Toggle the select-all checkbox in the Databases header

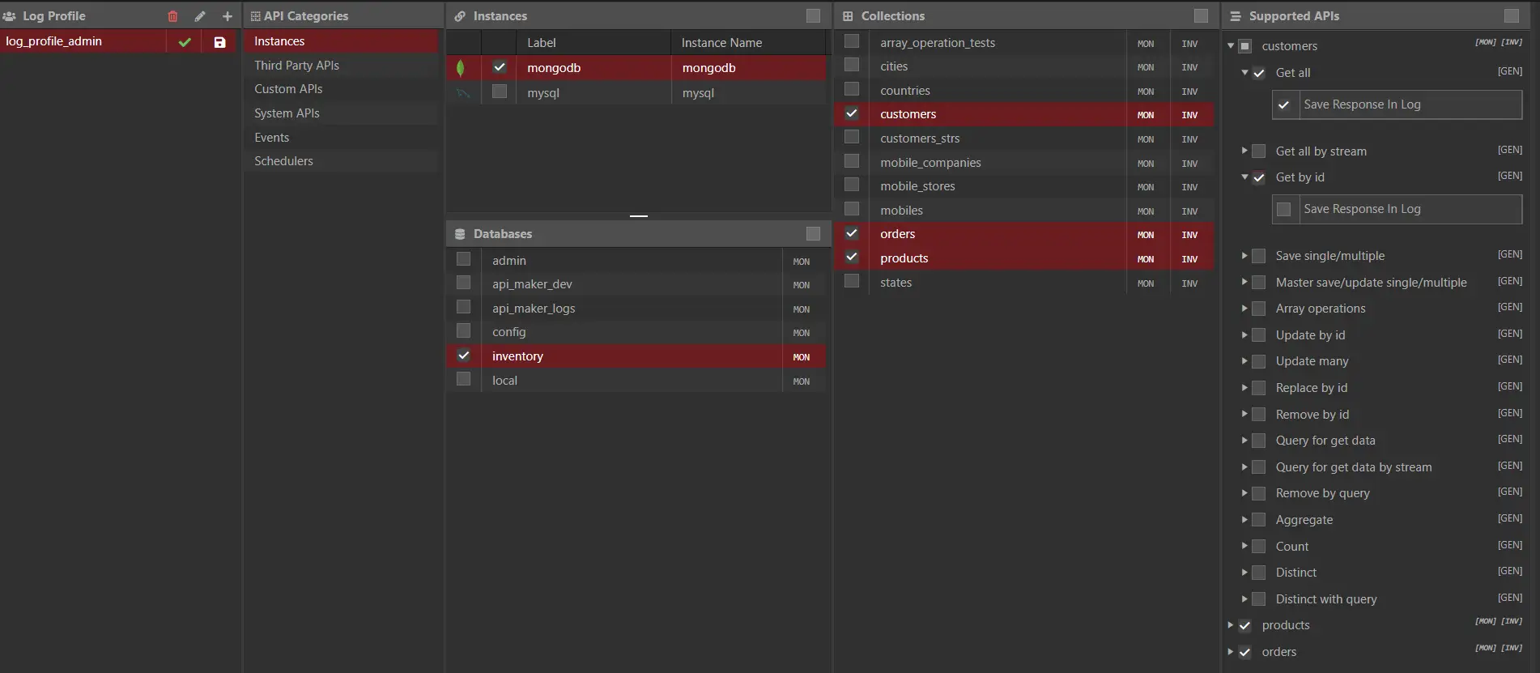pyautogui.click(x=814, y=234)
